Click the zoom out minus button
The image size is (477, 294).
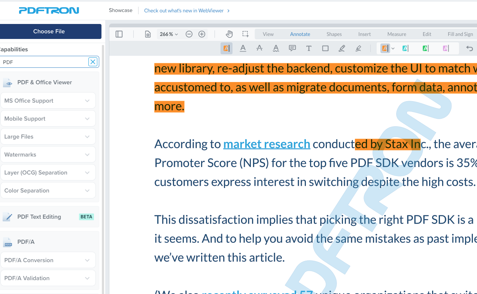pos(189,34)
